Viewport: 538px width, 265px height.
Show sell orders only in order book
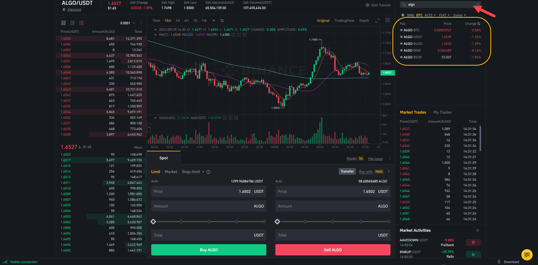click(82, 23)
